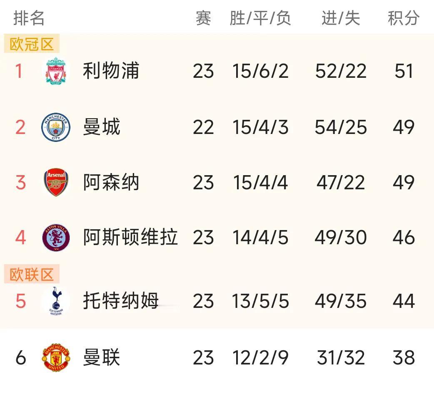Open the 阿森纳 team name
This screenshot has width=434, height=394.
(111, 182)
